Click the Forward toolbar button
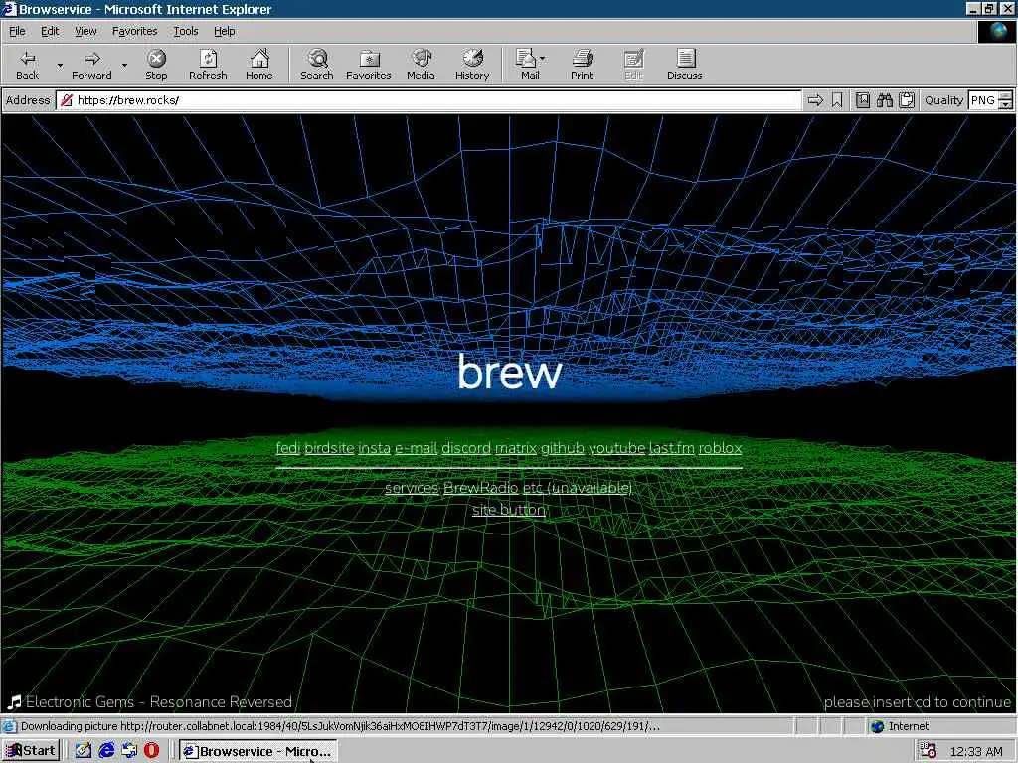This screenshot has height=763, width=1018. [x=91, y=65]
